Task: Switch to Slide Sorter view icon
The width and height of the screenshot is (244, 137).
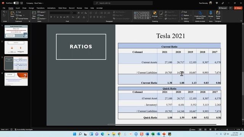Action: point(205,129)
